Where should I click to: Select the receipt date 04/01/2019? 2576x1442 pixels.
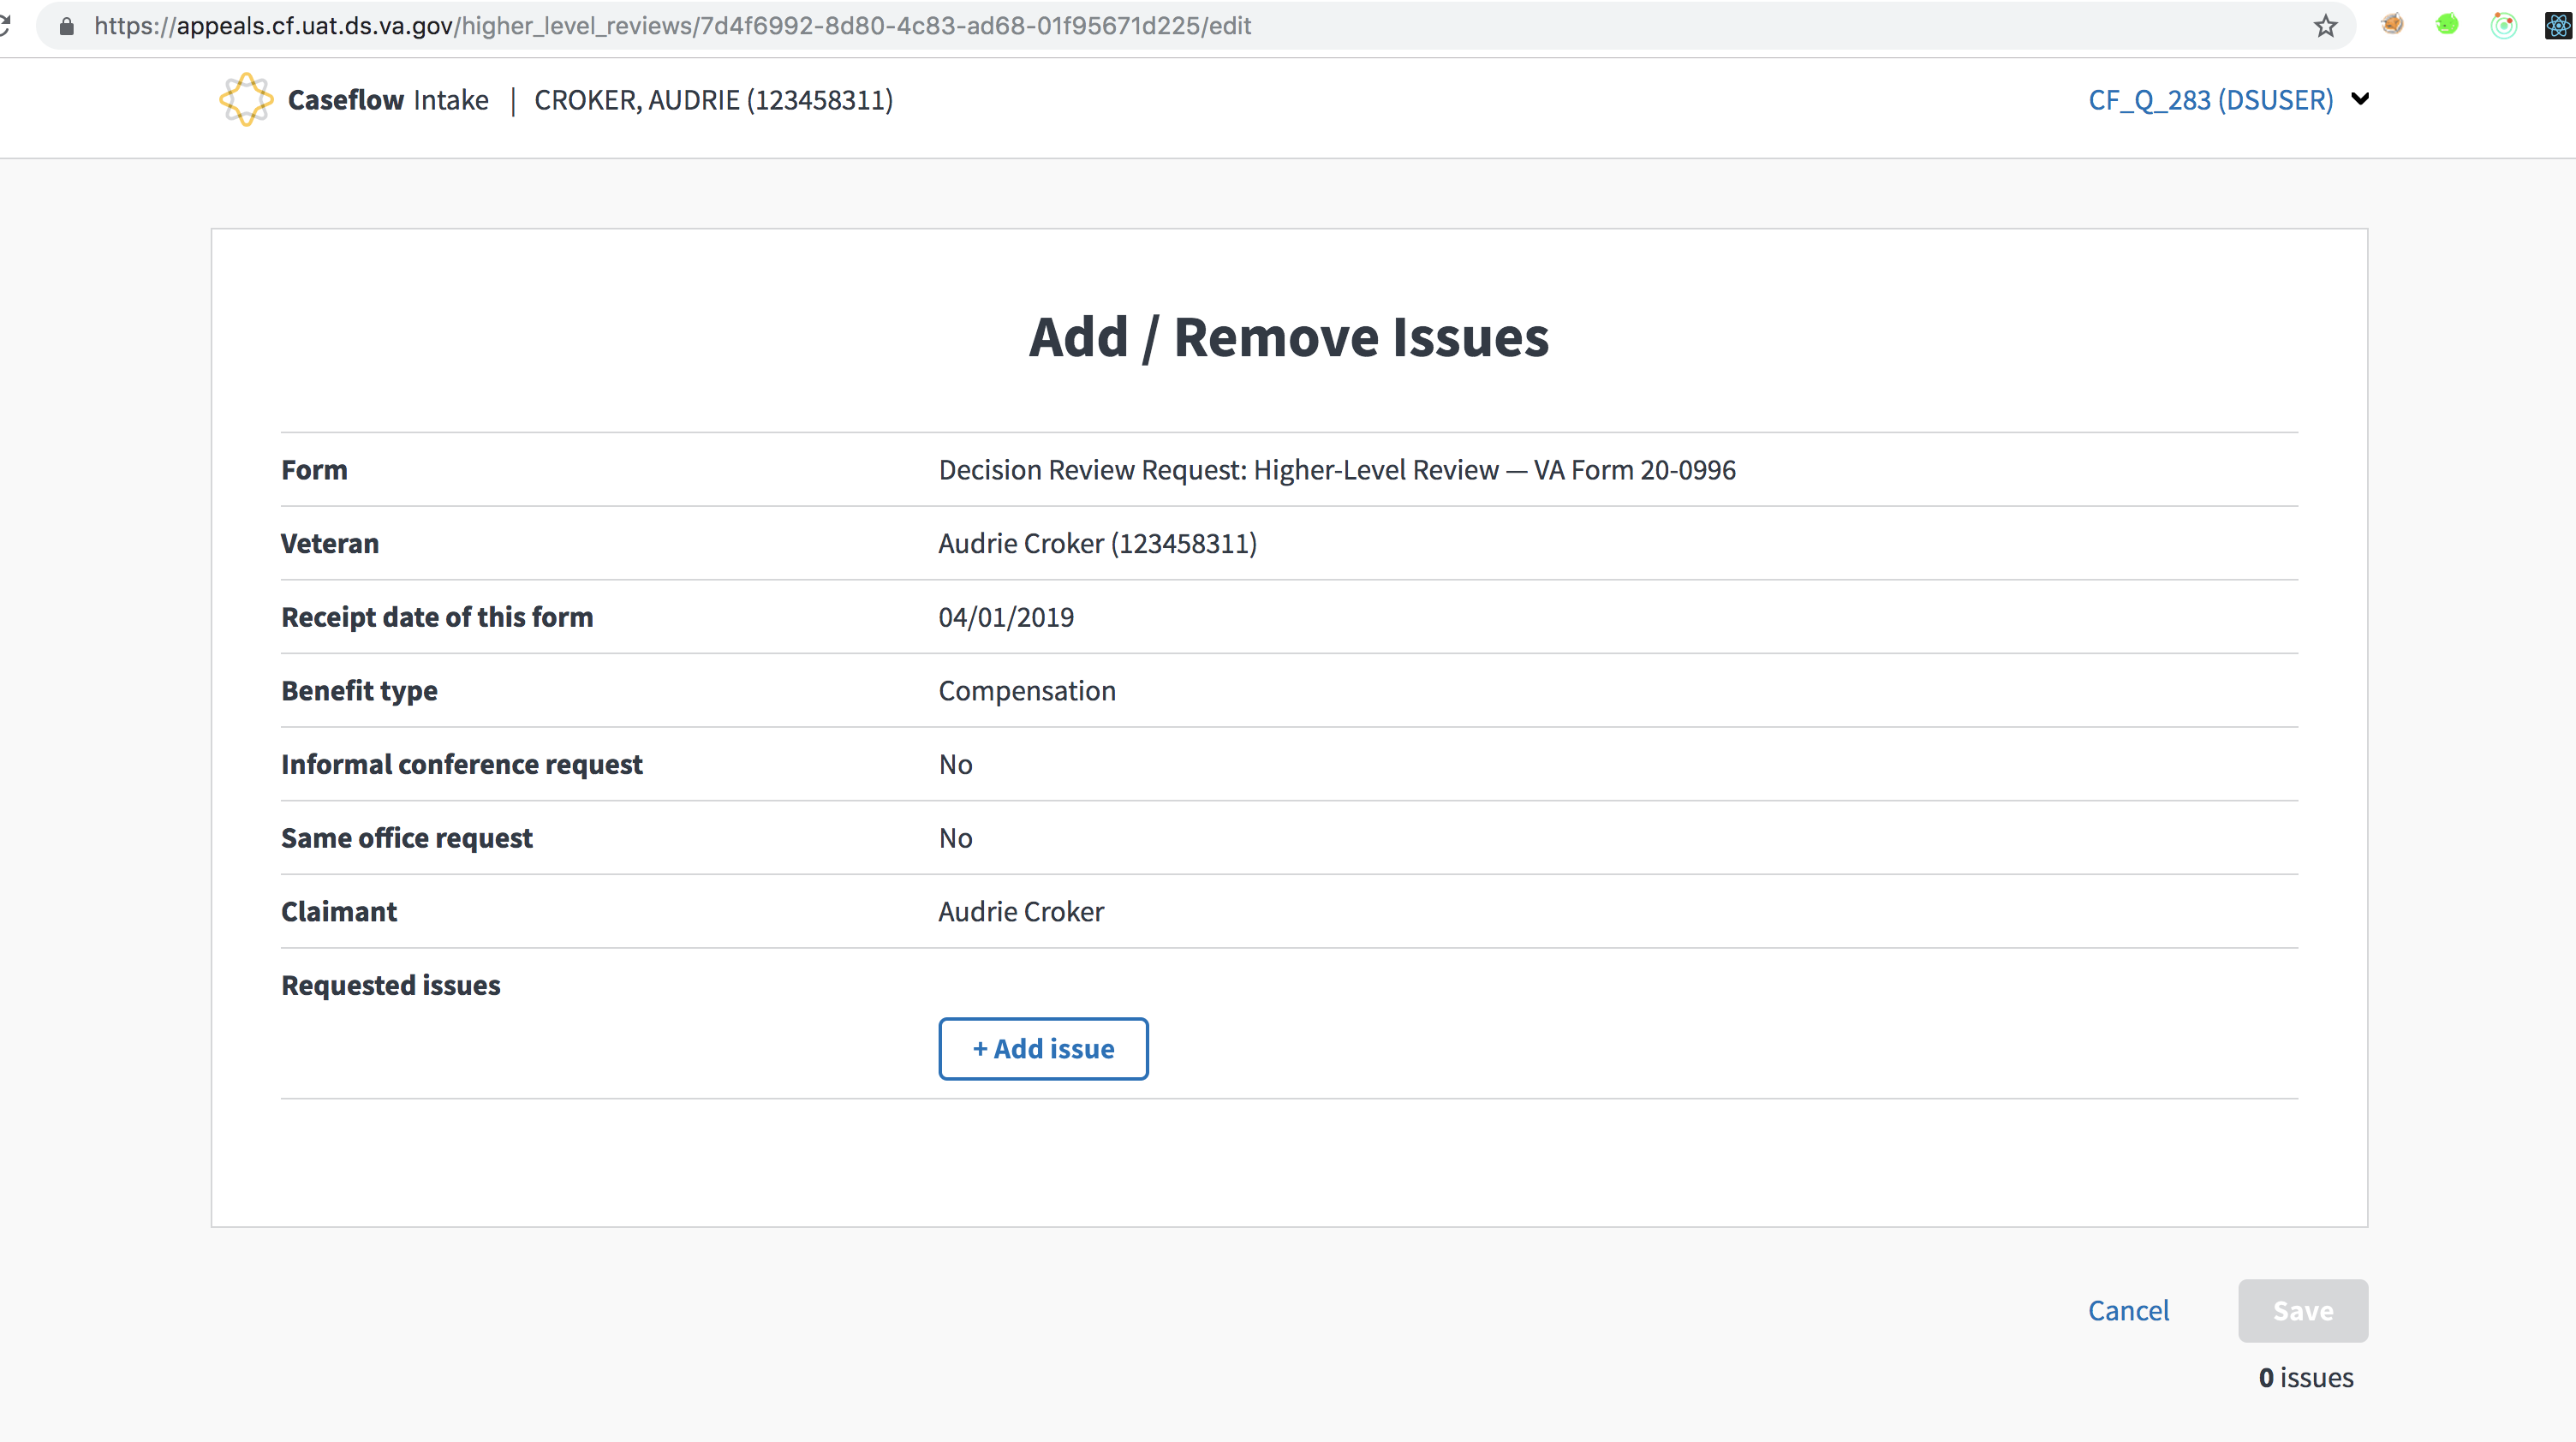click(x=1006, y=617)
